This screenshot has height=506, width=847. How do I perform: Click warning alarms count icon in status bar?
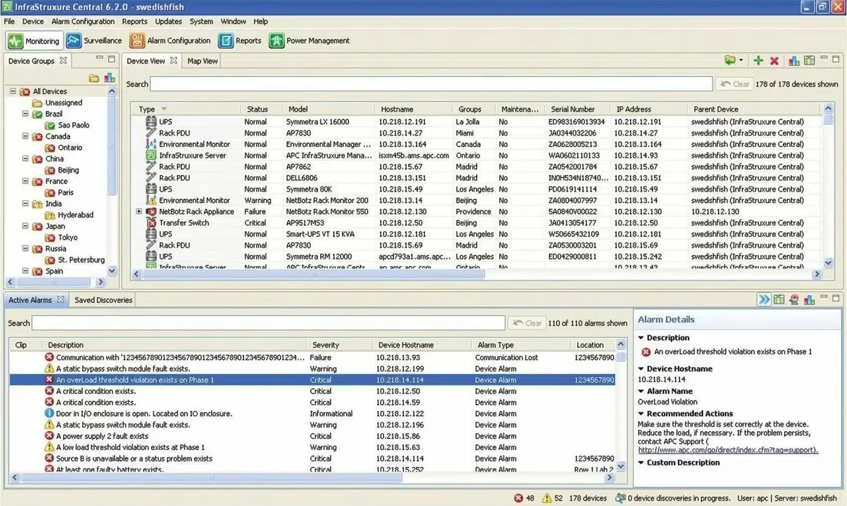pyautogui.click(x=547, y=498)
